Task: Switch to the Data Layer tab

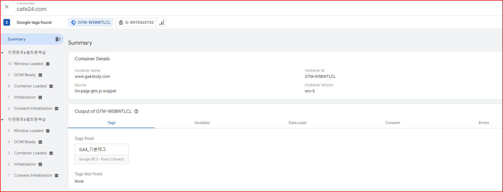Action: 297,123
